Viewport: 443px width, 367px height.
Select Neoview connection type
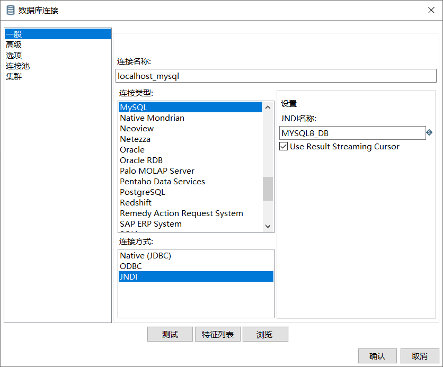coord(190,129)
